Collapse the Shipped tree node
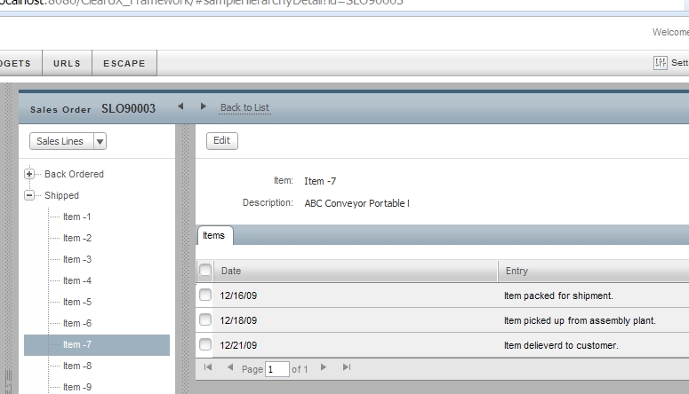Screen dimensions: 689x394 pos(29,195)
